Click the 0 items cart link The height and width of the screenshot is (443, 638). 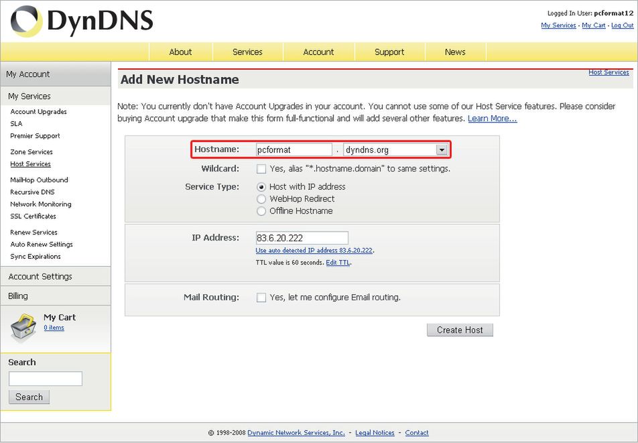click(x=54, y=328)
